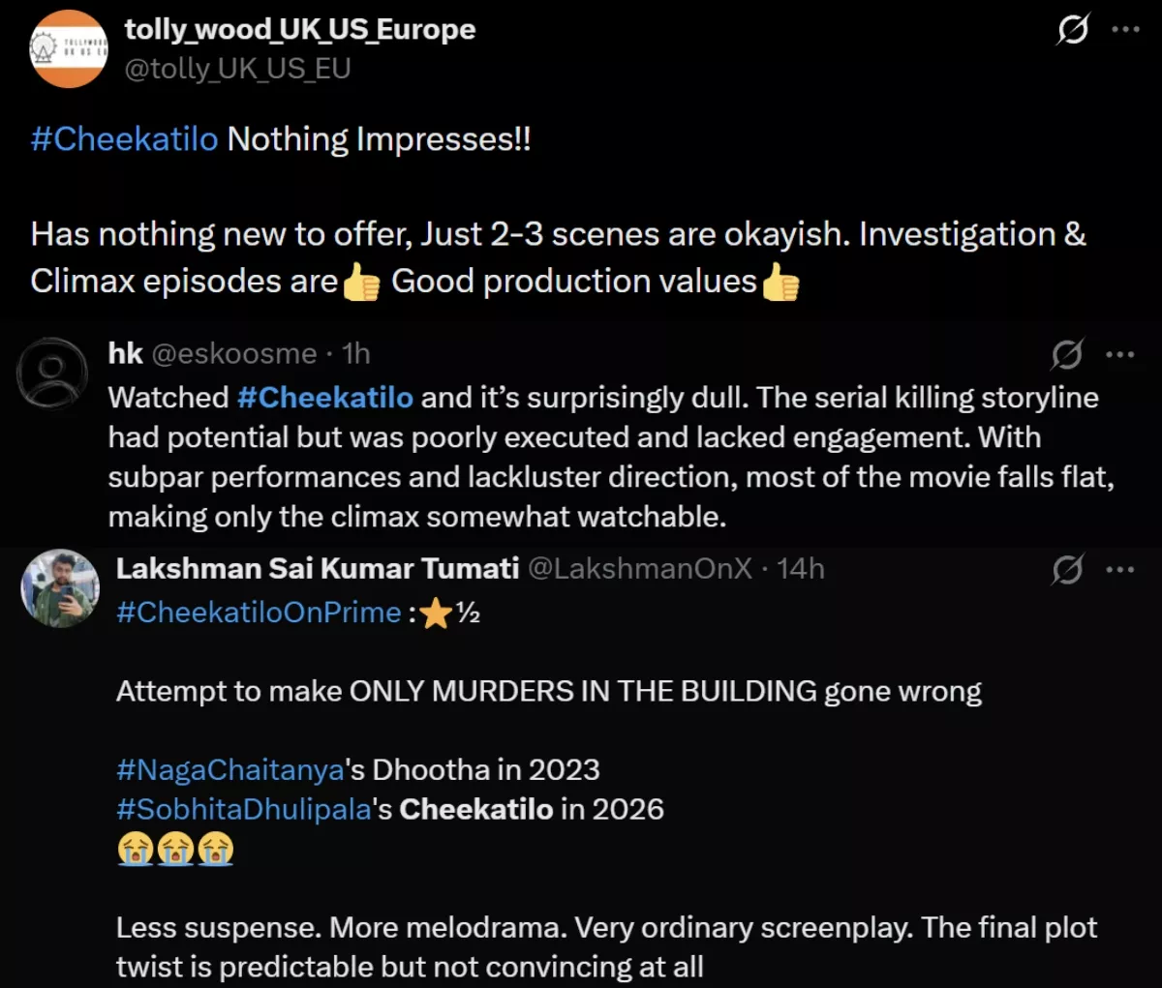Screen dimensions: 1162x988
Task: Open the 14h timestamp on Lakshman's post
Action: (801, 569)
